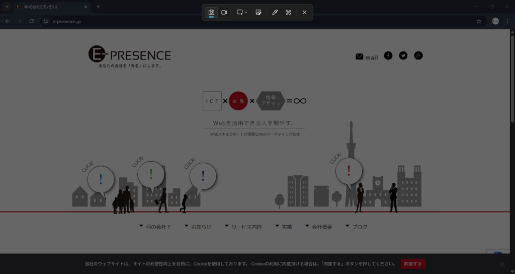Click the ブログ navigation link

pos(359,227)
